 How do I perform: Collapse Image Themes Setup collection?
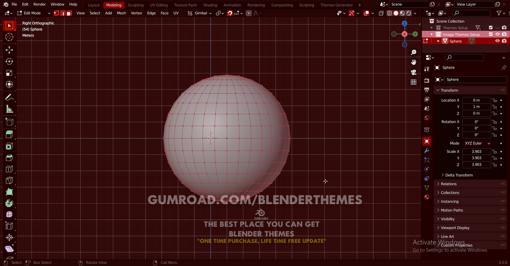(432, 34)
